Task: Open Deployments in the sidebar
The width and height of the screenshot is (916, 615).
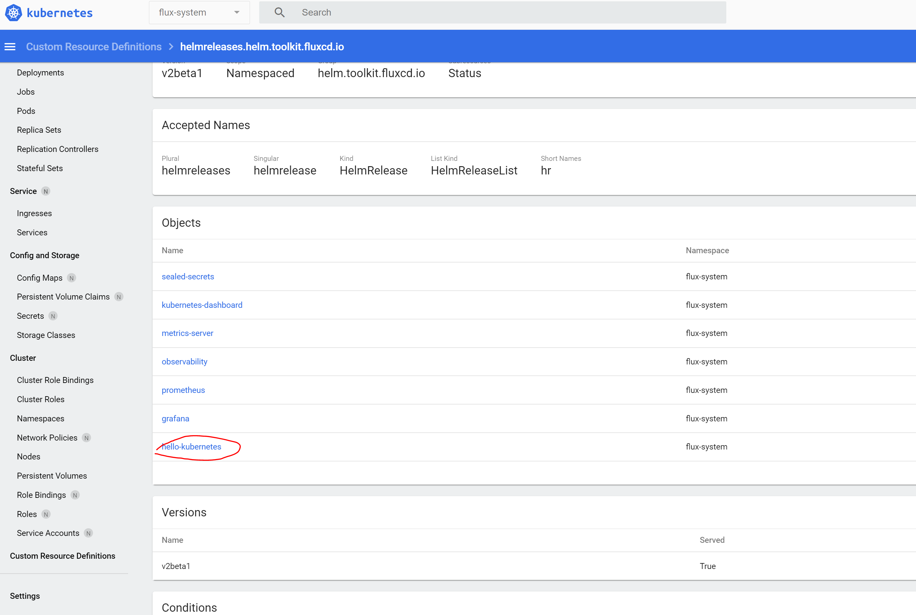Action: coord(40,72)
